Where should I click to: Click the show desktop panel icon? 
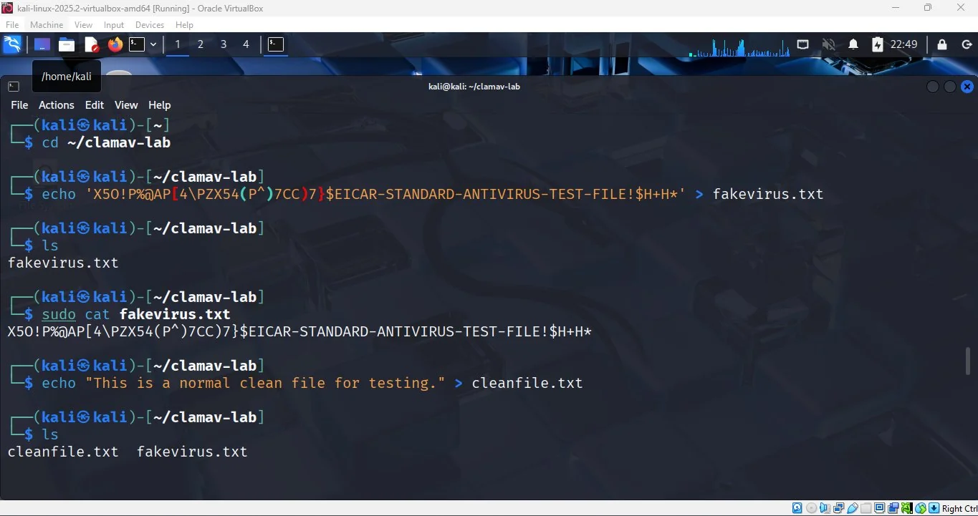(42, 44)
